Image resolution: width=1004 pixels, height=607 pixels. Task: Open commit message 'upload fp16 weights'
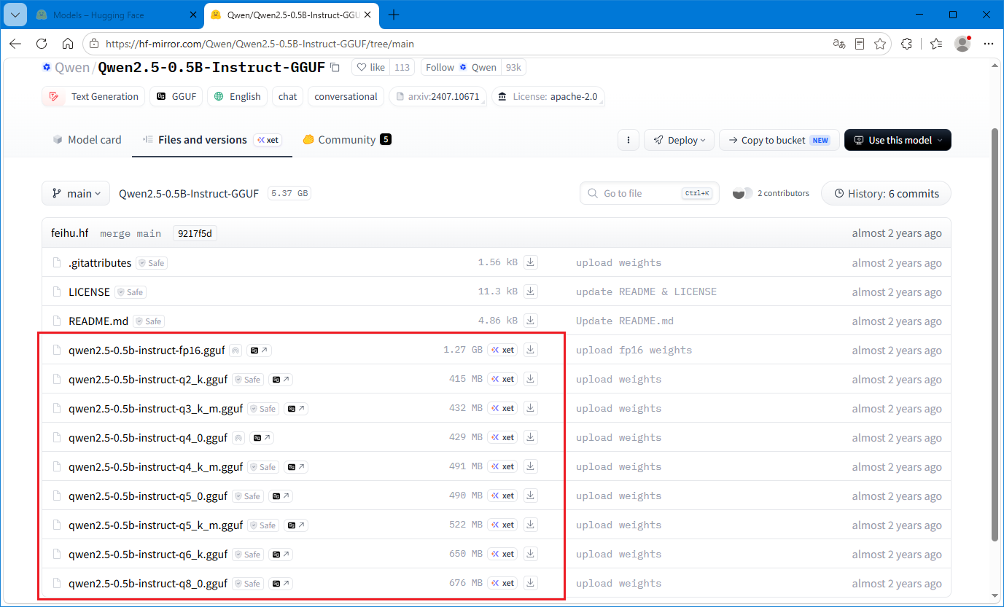(634, 350)
